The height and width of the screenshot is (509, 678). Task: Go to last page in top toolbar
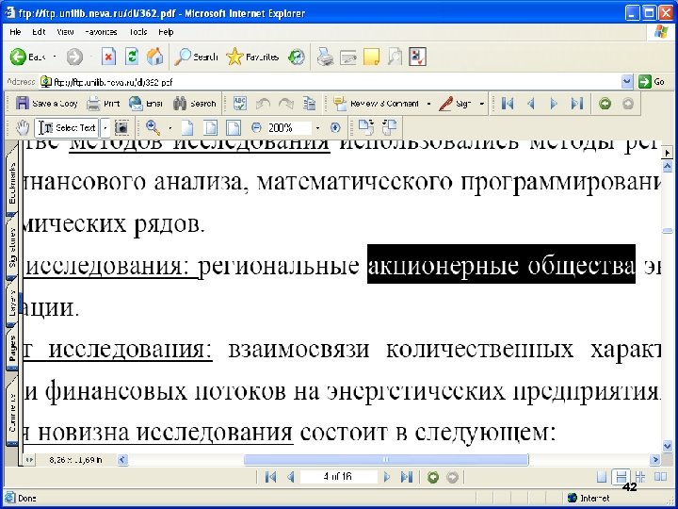577,104
